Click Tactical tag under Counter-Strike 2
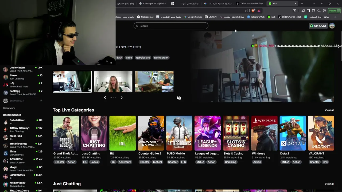342x192 pixels. (157, 162)
